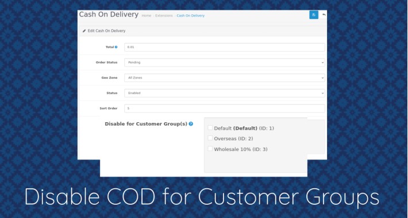Click help icon beside Disable for Customer Group(s)
Screen dimensions: 408x218
[191, 124]
